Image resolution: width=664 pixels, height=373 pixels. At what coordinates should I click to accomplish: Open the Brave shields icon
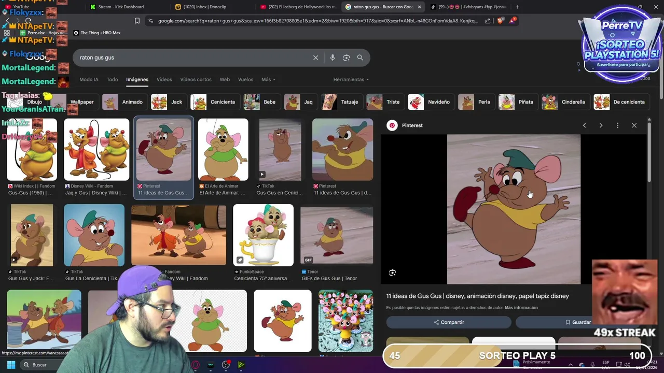coord(500,21)
